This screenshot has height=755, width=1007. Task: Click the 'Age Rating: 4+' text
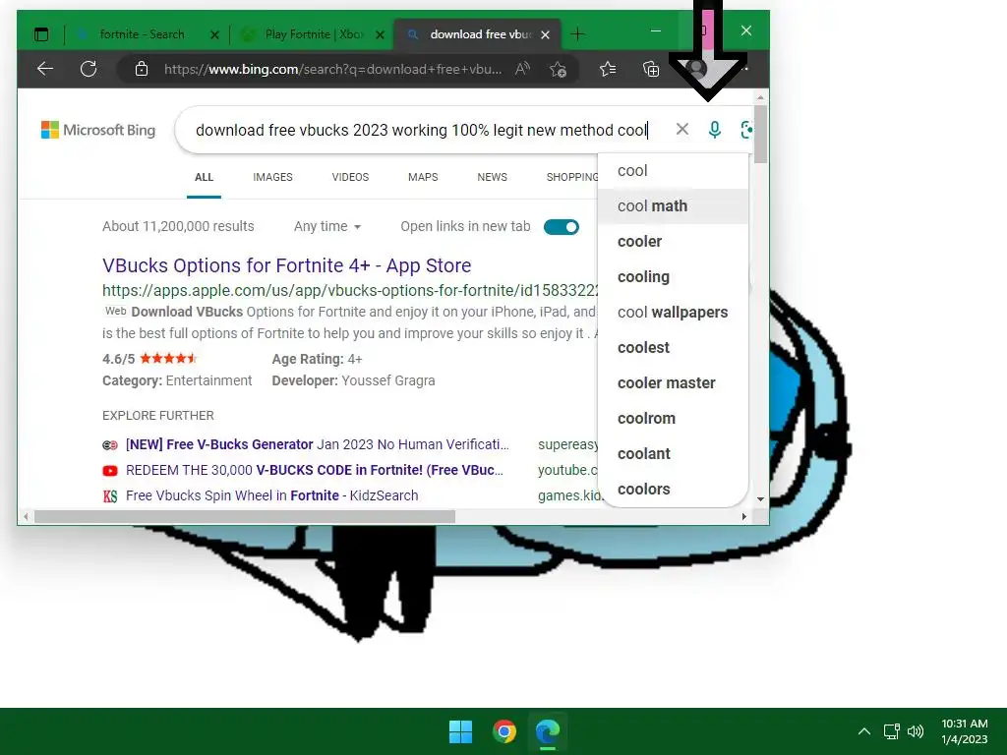pyautogui.click(x=317, y=359)
